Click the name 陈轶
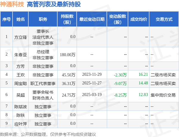 point(20,115)
